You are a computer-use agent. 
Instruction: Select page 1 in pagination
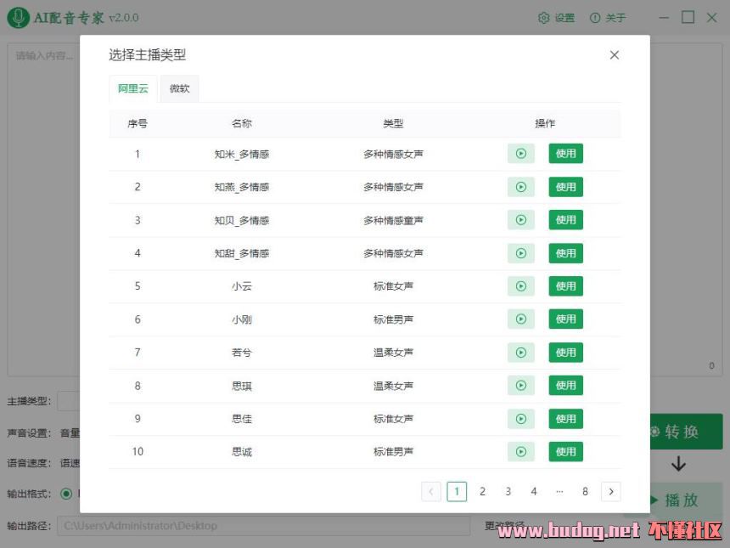[x=457, y=492]
